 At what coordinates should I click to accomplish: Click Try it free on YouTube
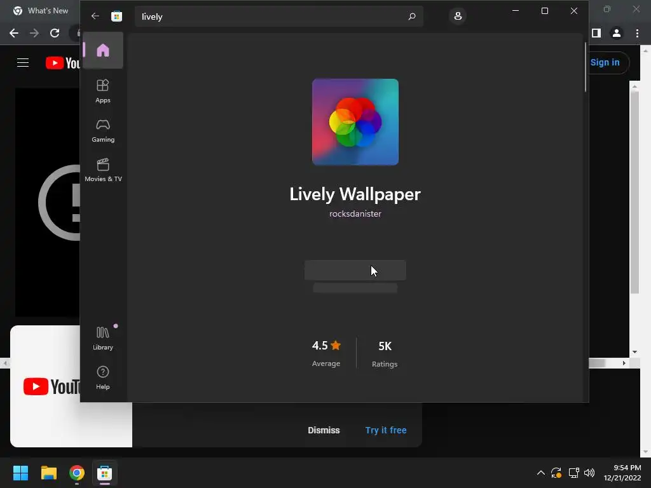pos(386,430)
